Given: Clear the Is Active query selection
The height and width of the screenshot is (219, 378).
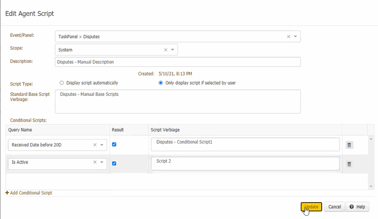Looking at the screenshot, I should tap(95, 162).
